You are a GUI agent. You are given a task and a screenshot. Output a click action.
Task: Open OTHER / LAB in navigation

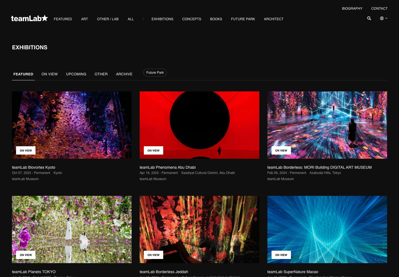coord(108,19)
